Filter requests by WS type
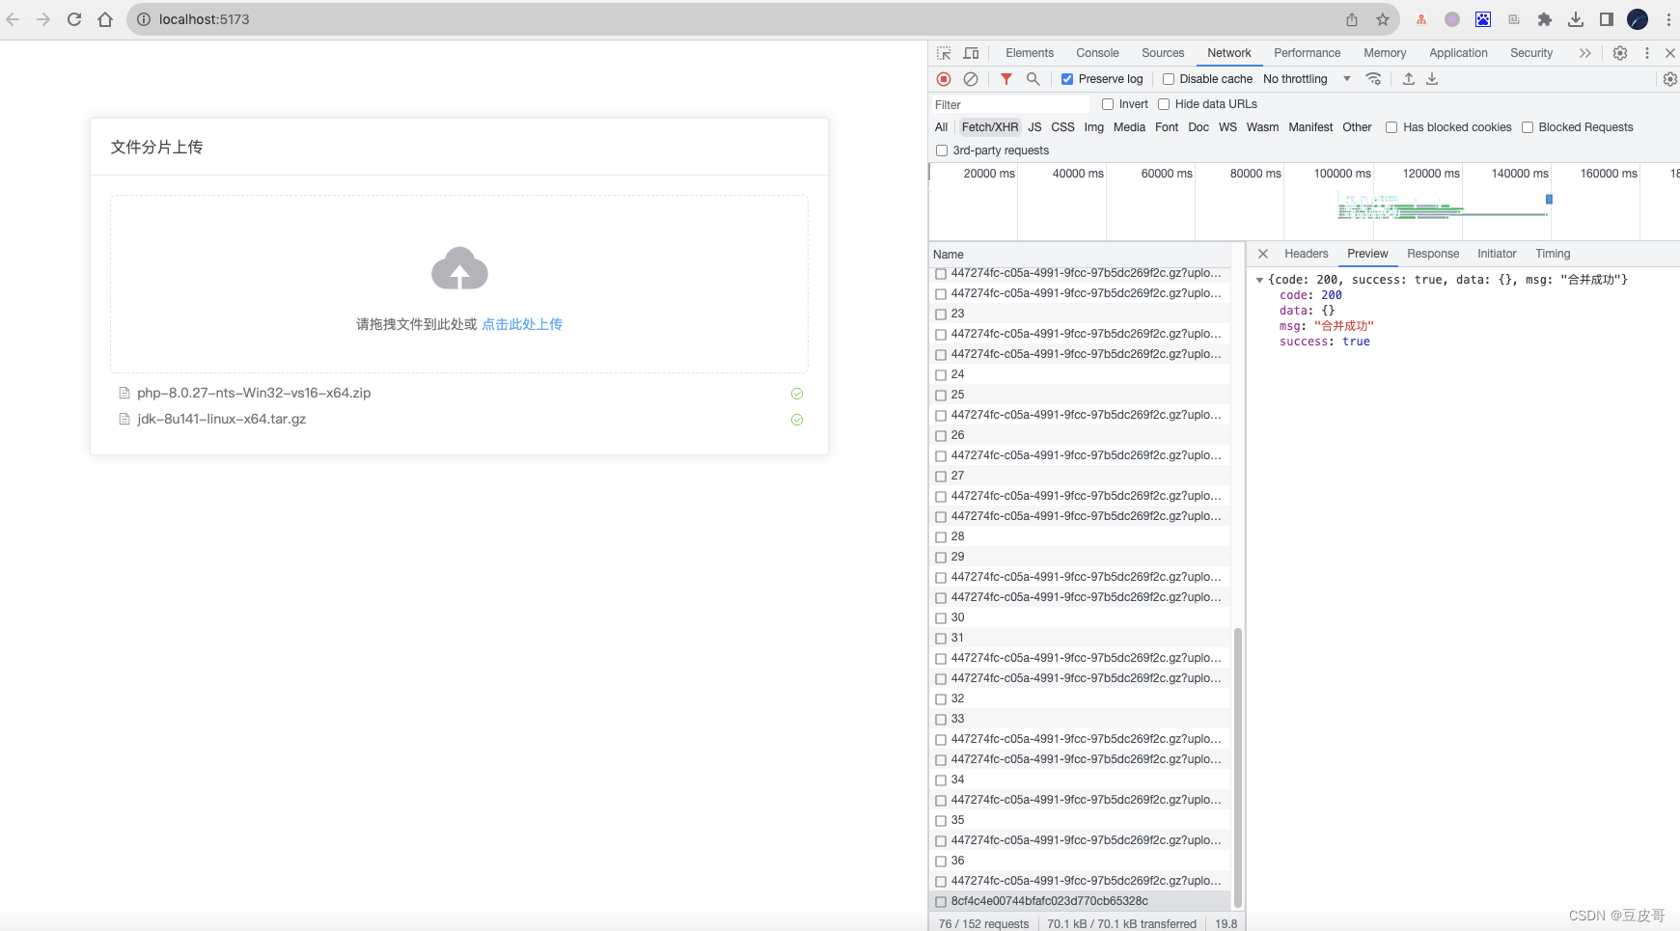The width and height of the screenshot is (1680, 931). point(1227,127)
